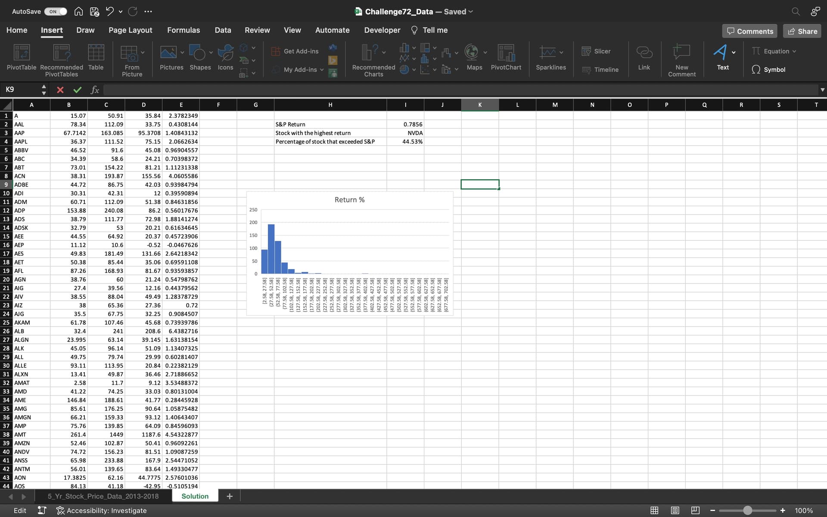The width and height of the screenshot is (827, 517).
Task: Click the Pictures icon
Action: click(x=168, y=53)
